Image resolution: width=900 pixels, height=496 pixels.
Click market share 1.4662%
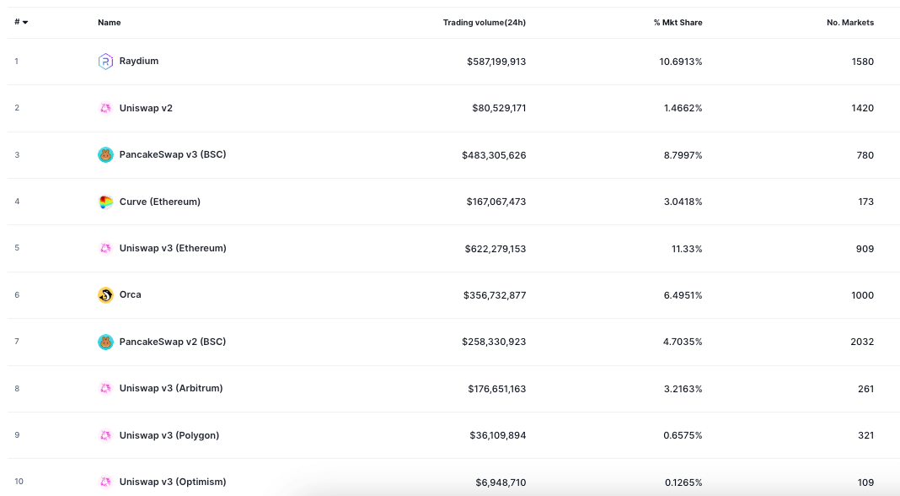(683, 108)
